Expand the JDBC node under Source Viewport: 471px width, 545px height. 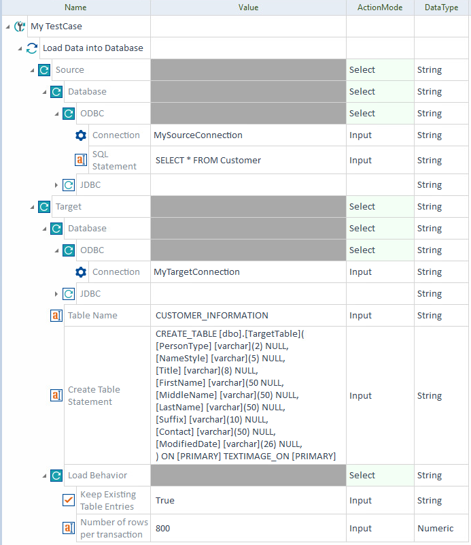[56, 185]
